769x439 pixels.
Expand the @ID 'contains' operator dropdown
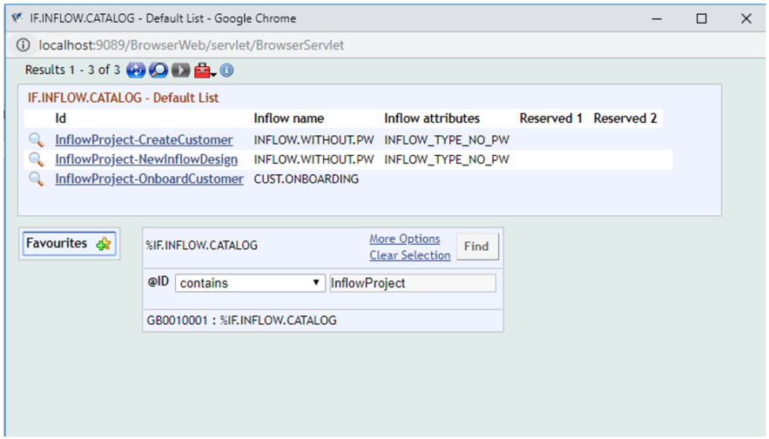pos(250,283)
